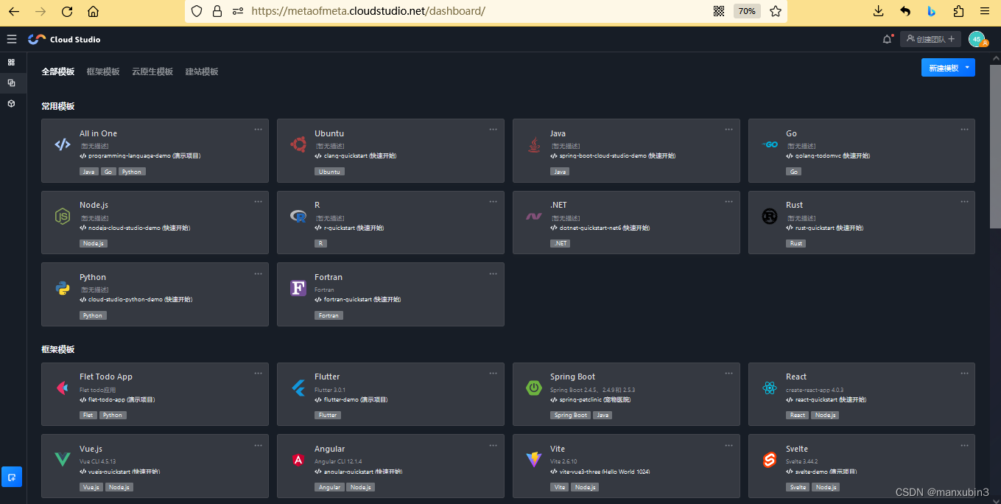Click the Flet Todo App logo icon
1001x504 pixels.
click(x=63, y=388)
